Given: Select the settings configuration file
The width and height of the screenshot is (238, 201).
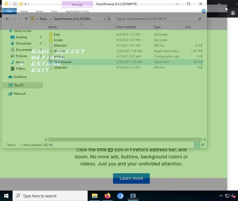Looking at the screenshot, I should tap(59, 57).
